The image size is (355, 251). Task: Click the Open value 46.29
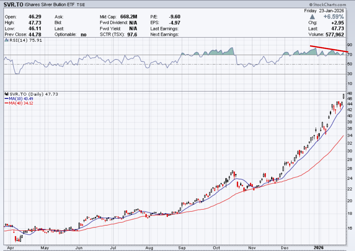tap(35, 17)
